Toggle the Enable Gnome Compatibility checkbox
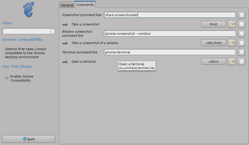This screenshot has width=249, height=145. coord(7,78)
